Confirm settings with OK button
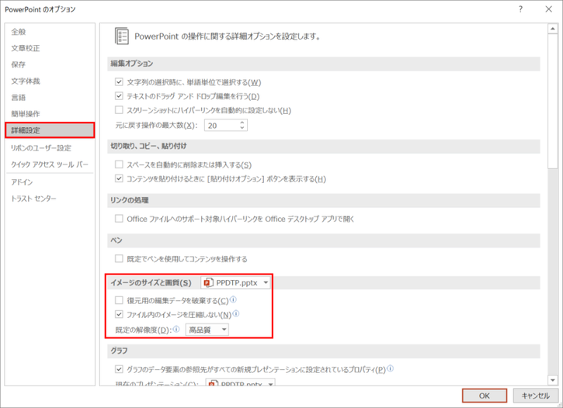Screen dimensions: 563x408 [485, 396]
